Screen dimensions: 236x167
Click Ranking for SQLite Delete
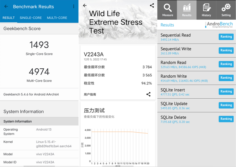[x=226, y=119]
